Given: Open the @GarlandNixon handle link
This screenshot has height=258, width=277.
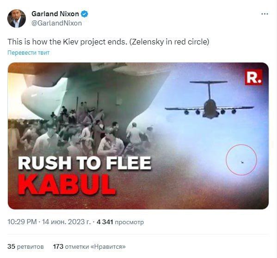Looking at the screenshot, I should point(56,23).
